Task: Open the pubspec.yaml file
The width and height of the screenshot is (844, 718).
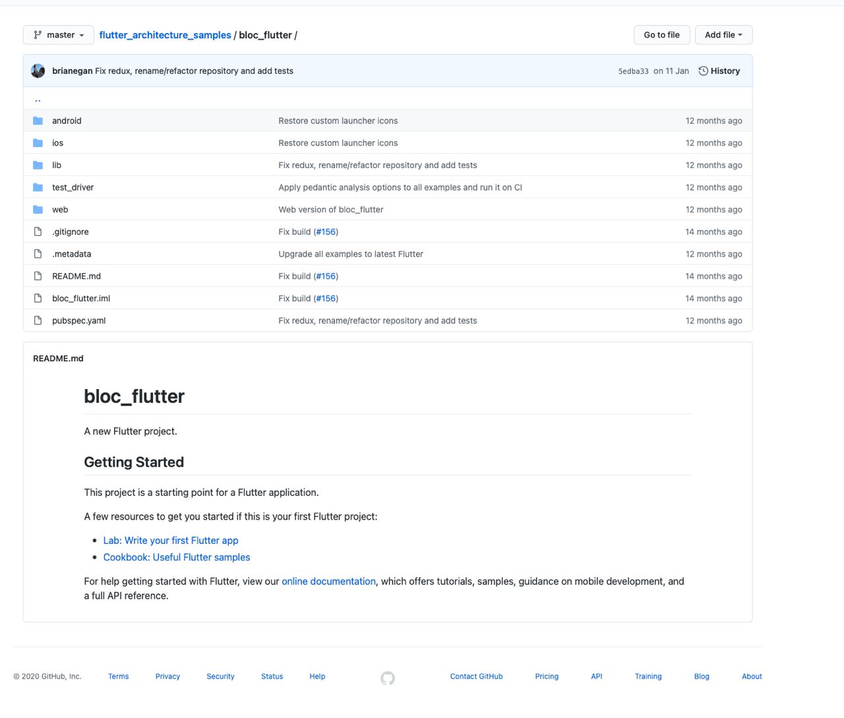Action: click(78, 320)
